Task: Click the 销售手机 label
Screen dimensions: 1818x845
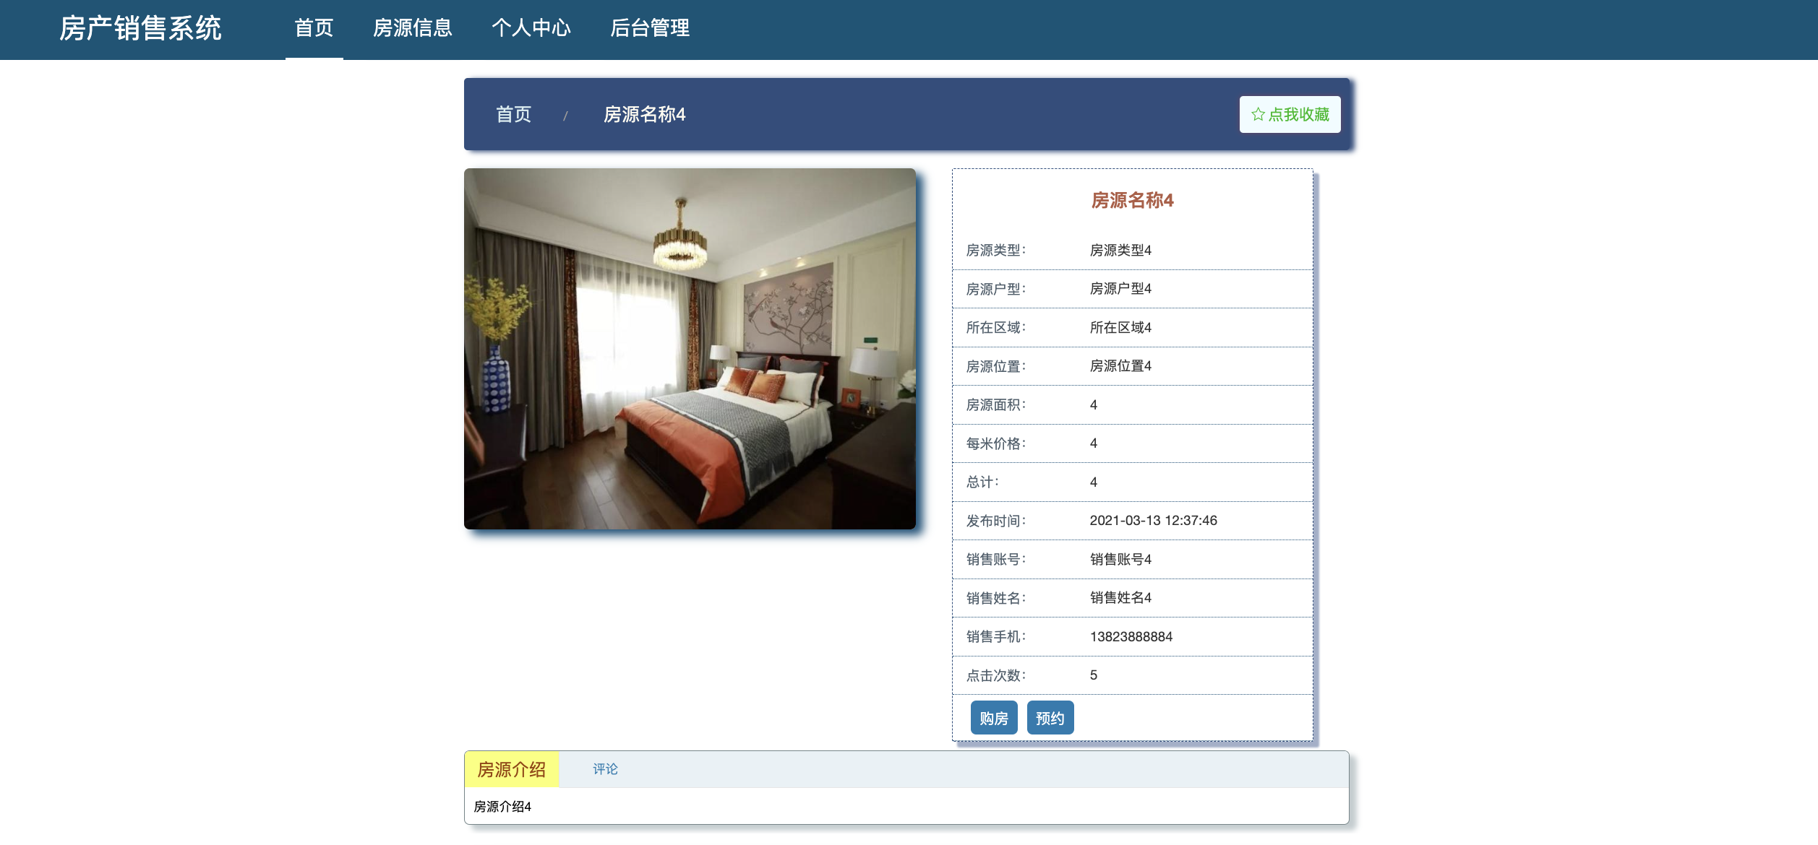Action: [x=995, y=636]
